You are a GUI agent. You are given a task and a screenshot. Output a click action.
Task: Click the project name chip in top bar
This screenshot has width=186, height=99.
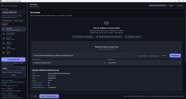point(158,6)
